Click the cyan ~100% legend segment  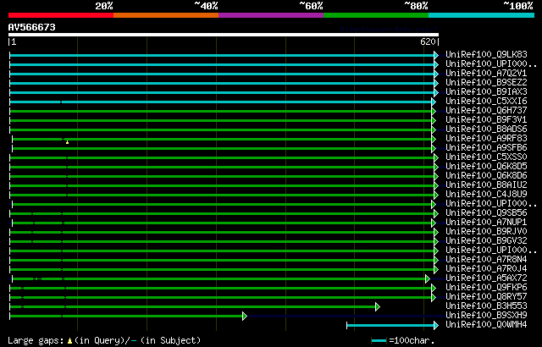(480, 15)
